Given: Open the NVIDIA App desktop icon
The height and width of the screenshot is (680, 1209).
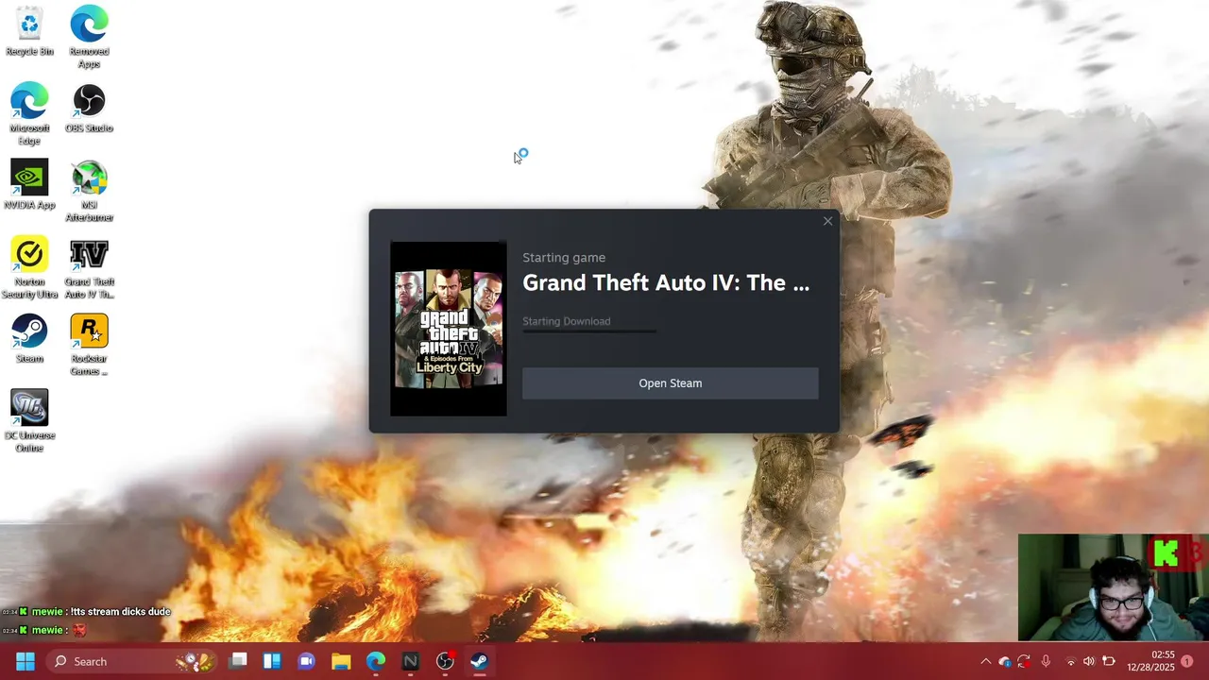Looking at the screenshot, I should pos(29,185).
